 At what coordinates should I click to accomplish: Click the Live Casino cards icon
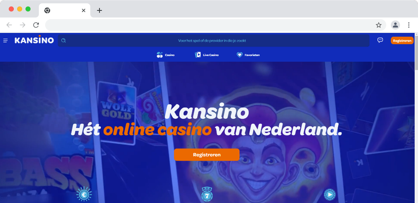(x=198, y=55)
